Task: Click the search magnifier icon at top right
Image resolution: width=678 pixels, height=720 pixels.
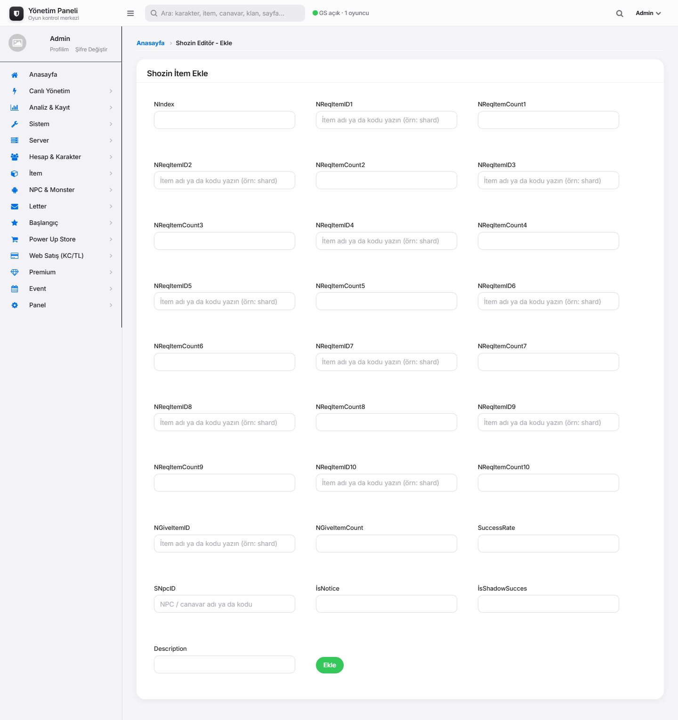Action: click(620, 14)
